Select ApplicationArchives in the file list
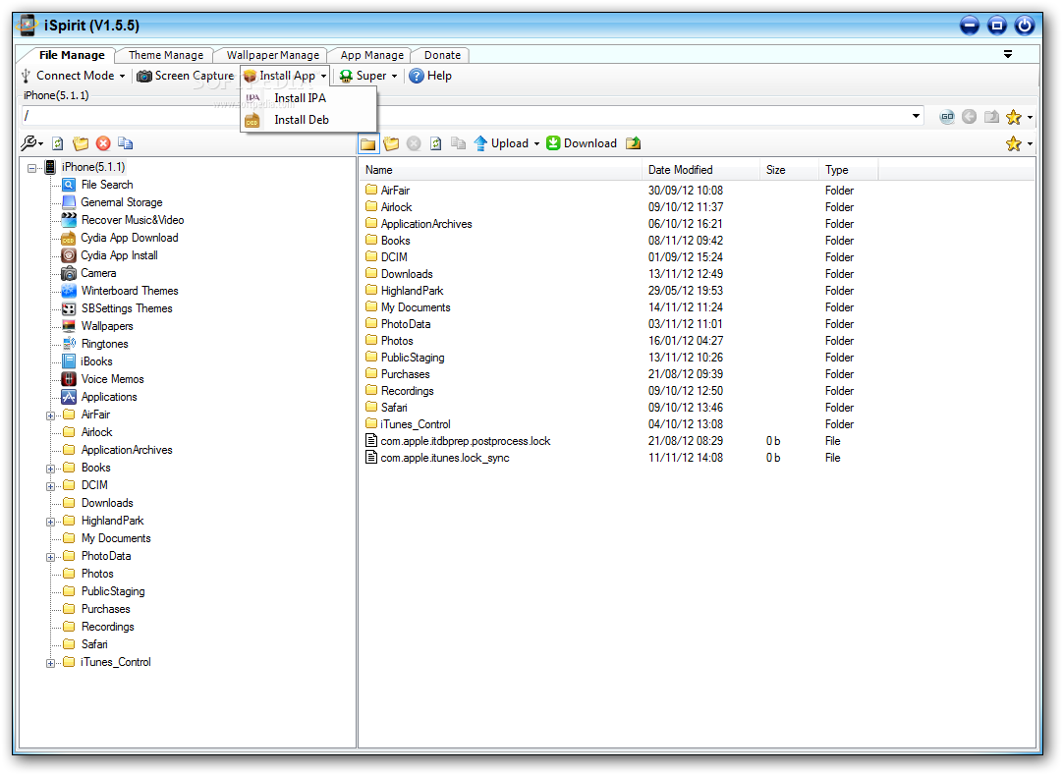This screenshot has height=775, width=1063. 425,224
